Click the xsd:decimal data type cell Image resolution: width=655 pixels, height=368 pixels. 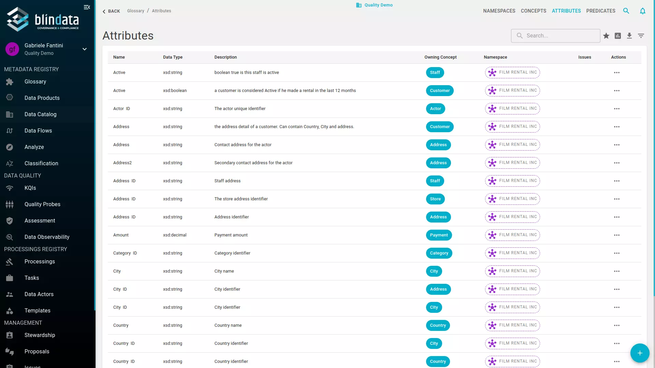175,235
